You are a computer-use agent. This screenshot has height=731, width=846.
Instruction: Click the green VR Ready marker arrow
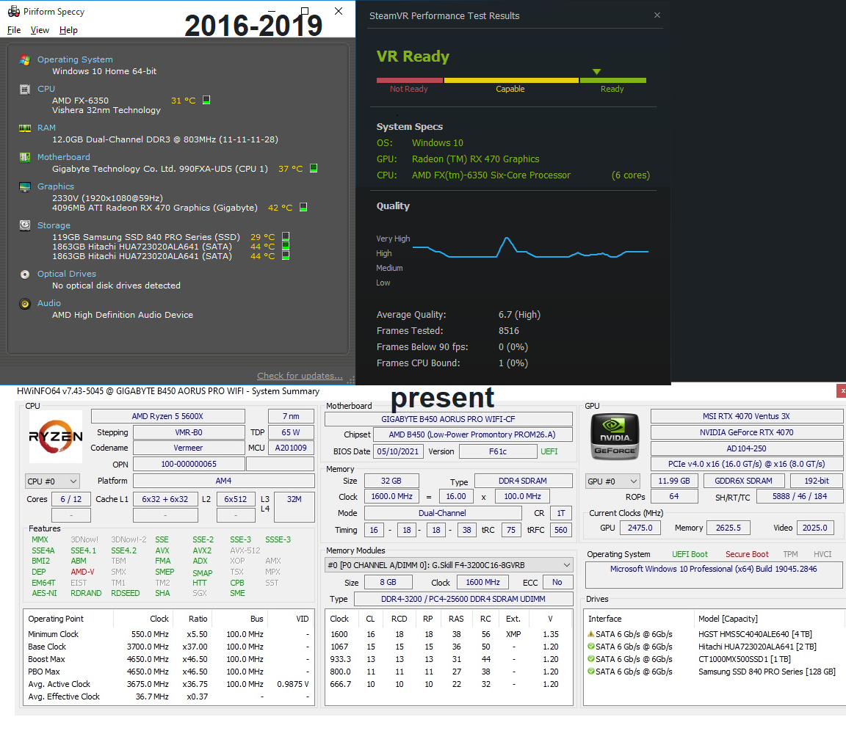coord(596,72)
